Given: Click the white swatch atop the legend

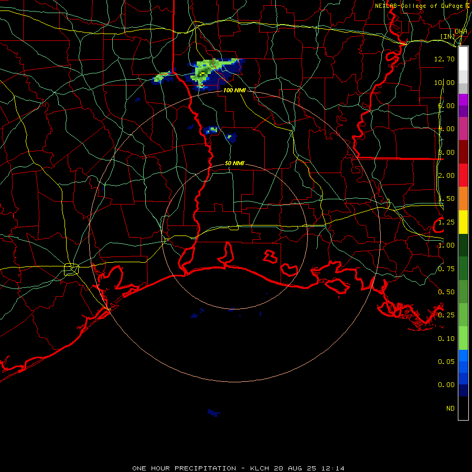Looking at the screenshot, I should [x=463, y=58].
